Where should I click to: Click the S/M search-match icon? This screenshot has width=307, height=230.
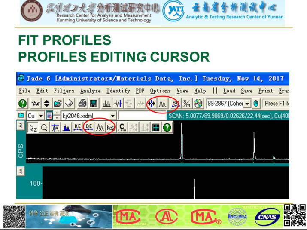(x=187, y=104)
